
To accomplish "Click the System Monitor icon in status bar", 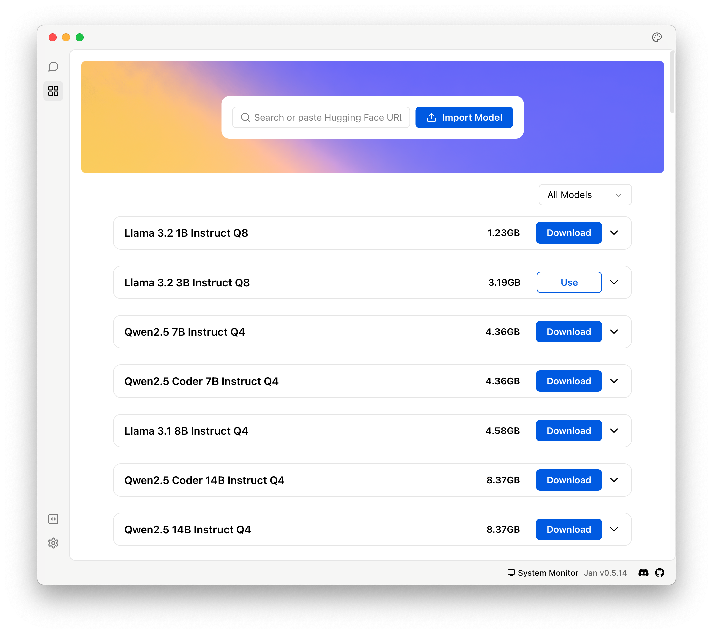I will 510,572.
